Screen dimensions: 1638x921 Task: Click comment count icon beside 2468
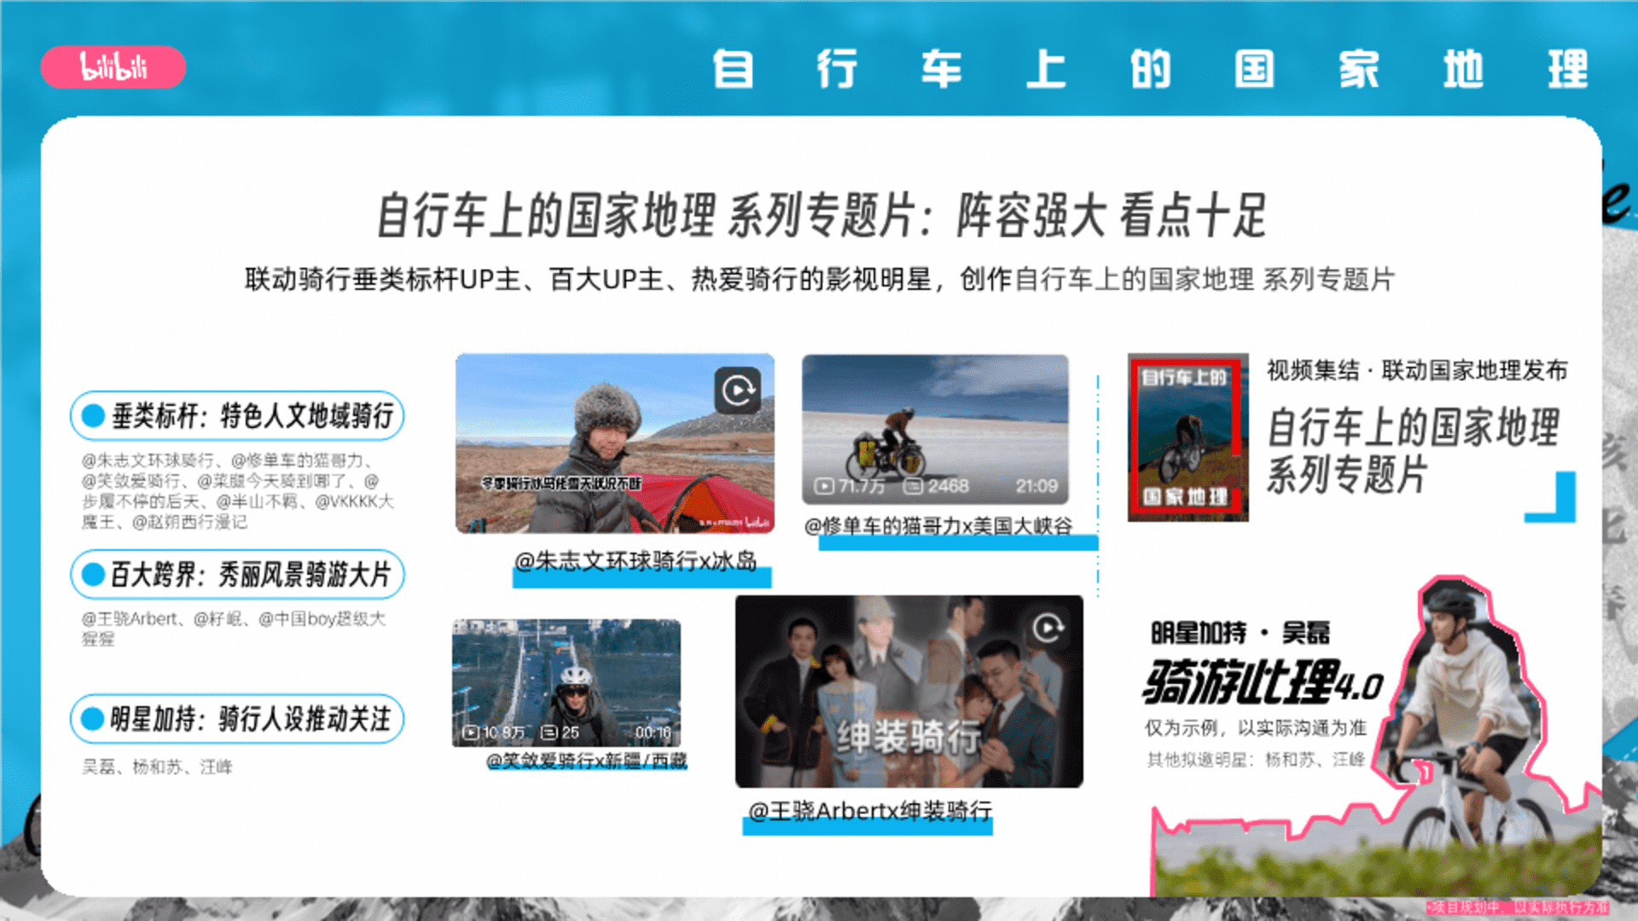[x=913, y=486]
